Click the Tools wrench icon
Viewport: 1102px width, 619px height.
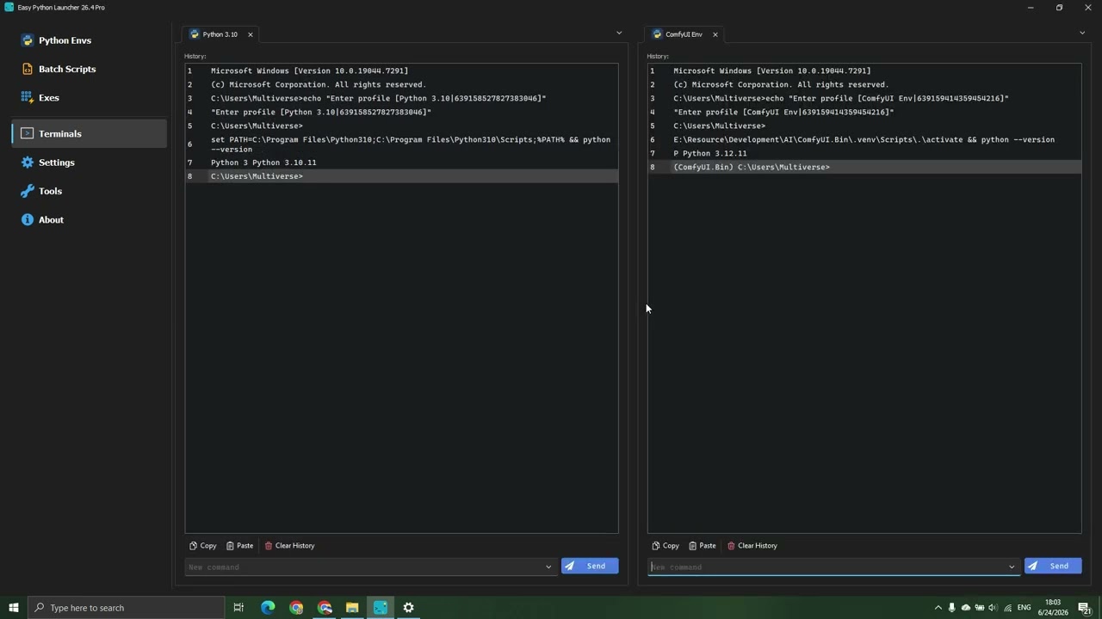coord(27,191)
